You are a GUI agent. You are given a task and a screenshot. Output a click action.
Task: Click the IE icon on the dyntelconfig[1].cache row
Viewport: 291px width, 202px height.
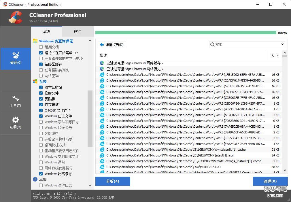pos(102,150)
